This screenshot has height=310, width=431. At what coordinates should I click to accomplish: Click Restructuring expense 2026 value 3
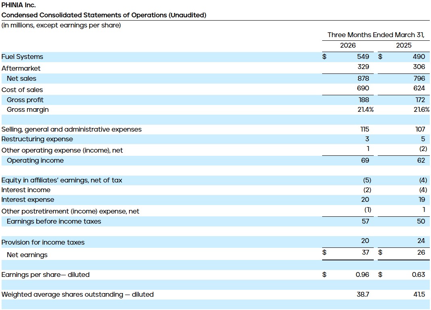(x=367, y=139)
